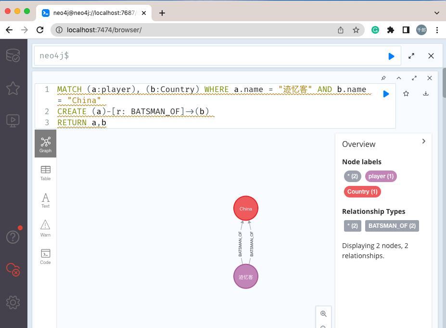Screen dimensions: 446x328
Task: Switch to Table result view
Action: point(46,173)
